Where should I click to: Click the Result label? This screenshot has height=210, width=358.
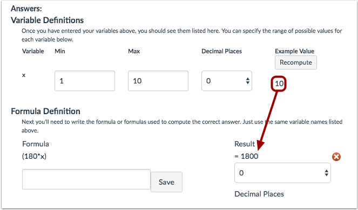tap(245, 144)
